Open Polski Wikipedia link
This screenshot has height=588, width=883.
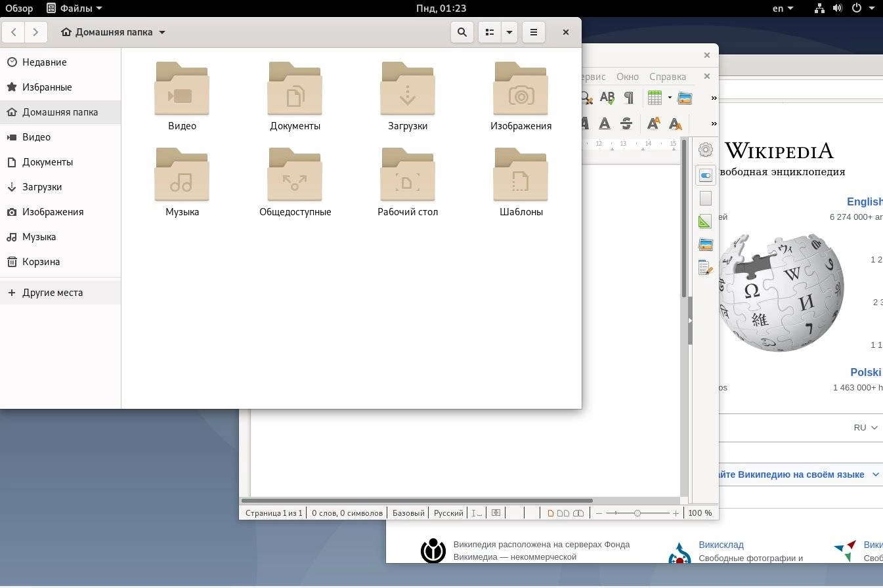(866, 372)
